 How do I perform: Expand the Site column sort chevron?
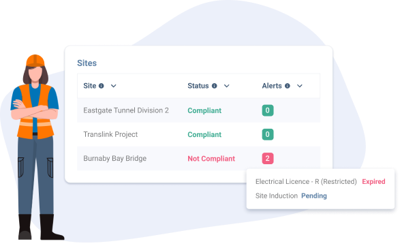click(x=114, y=86)
